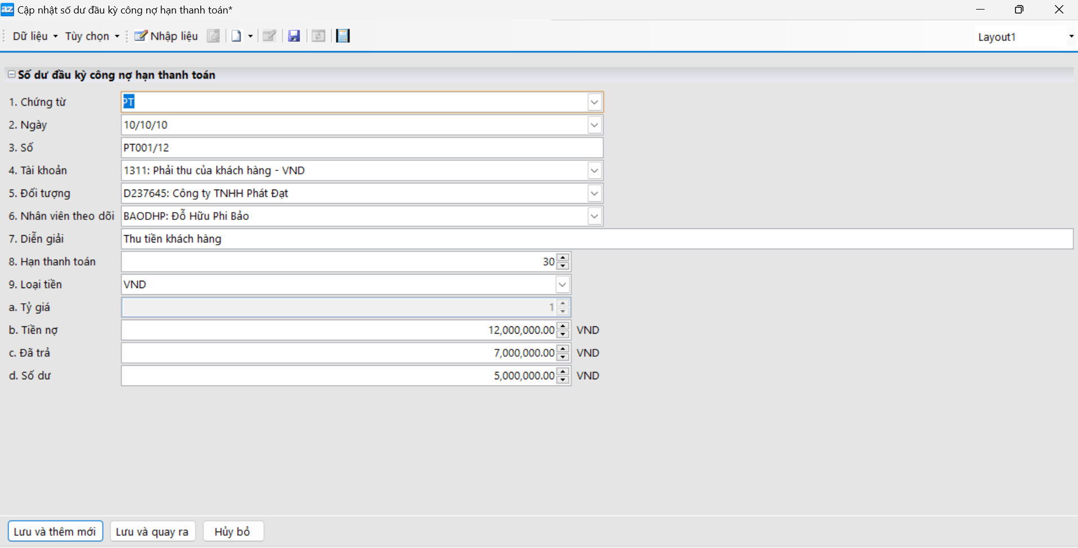Open the calculator icon in toolbar
The width and height of the screenshot is (1078, 548).
coord(343,36)
